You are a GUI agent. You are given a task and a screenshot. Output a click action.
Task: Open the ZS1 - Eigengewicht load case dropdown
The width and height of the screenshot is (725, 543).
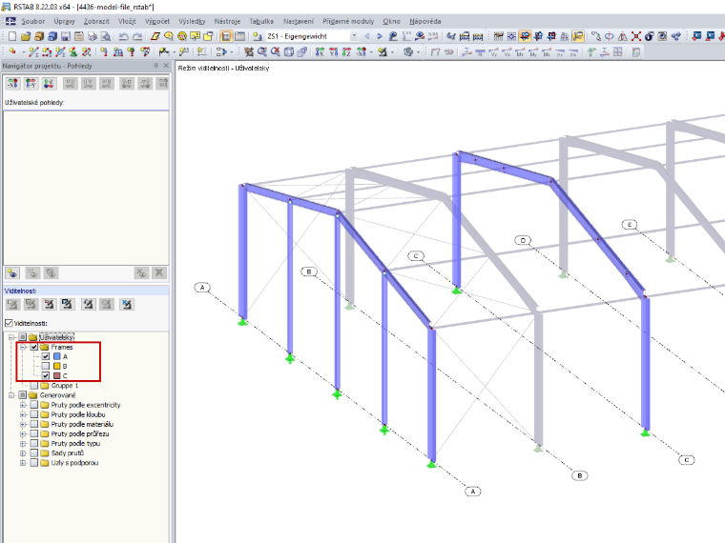coord(354,36)
